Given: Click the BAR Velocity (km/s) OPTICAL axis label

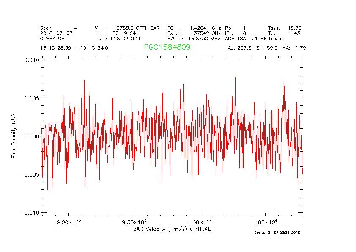Looking at the screenshot, I should (172, 229).
